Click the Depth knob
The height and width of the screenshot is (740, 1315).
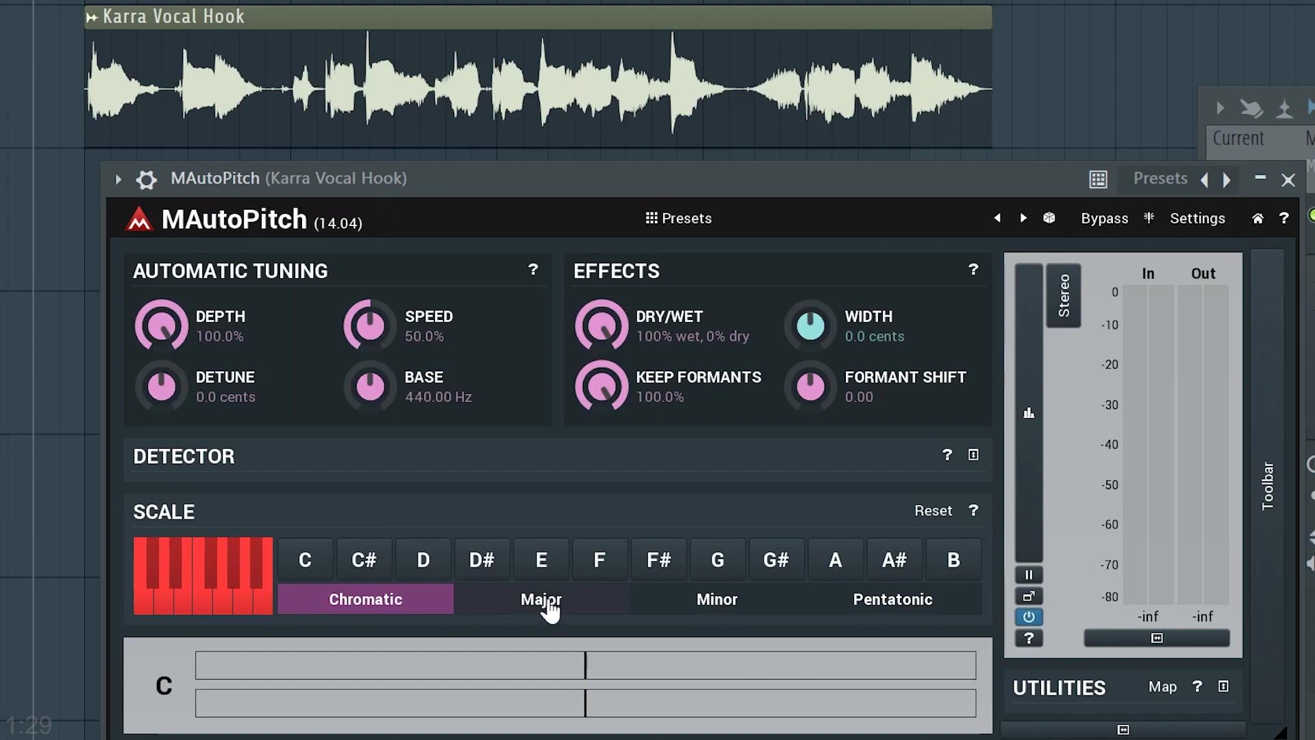(x=162, y=325)
